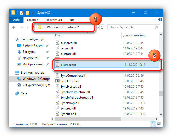Viewport: 172px width, 136px height.
Task: Click the System32 folder icon in title bar
Action: (13, 12)
